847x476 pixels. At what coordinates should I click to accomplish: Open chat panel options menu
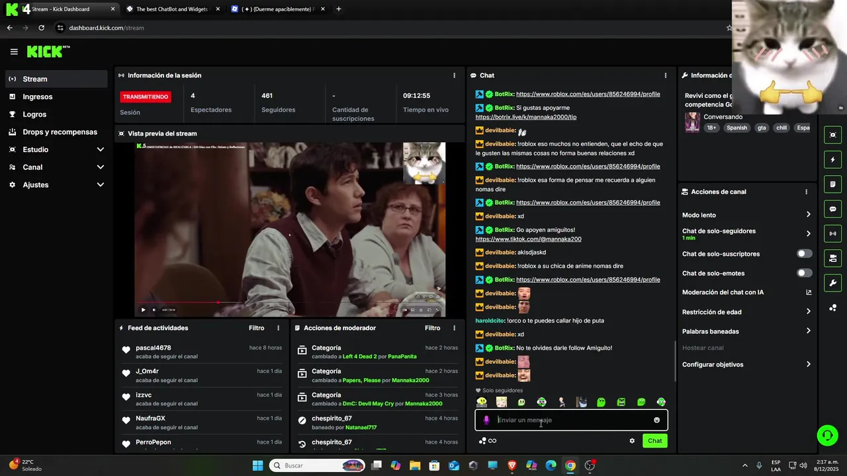(666, 75)
